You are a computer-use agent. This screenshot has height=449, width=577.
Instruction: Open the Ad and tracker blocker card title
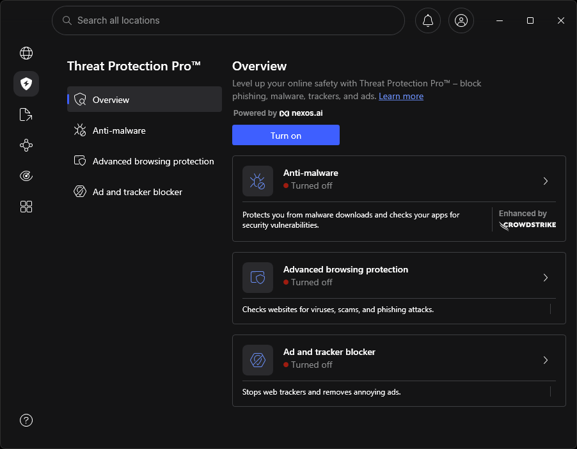coord(329,352)
